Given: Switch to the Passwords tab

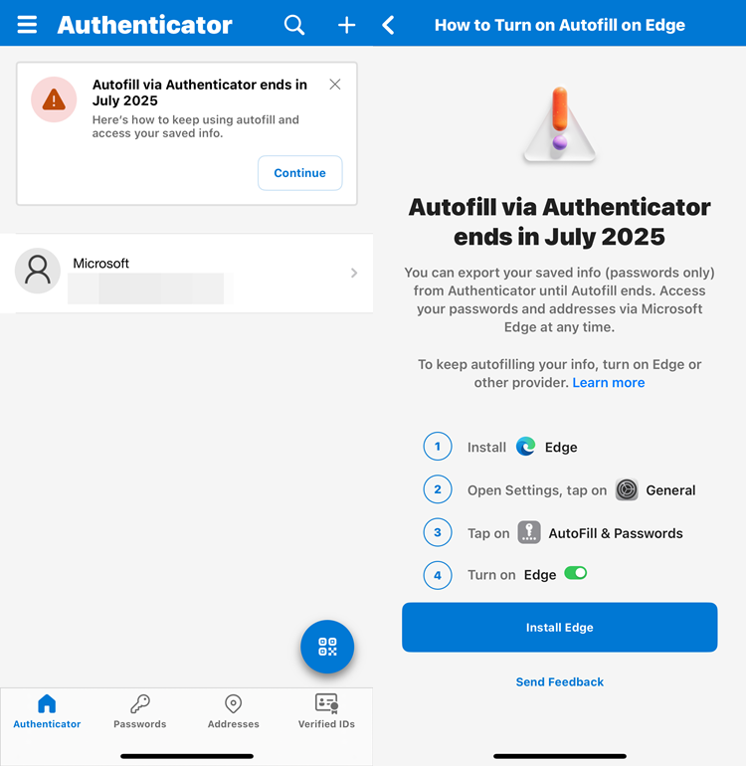Looking at the screenshot, I should click(139, 711).
